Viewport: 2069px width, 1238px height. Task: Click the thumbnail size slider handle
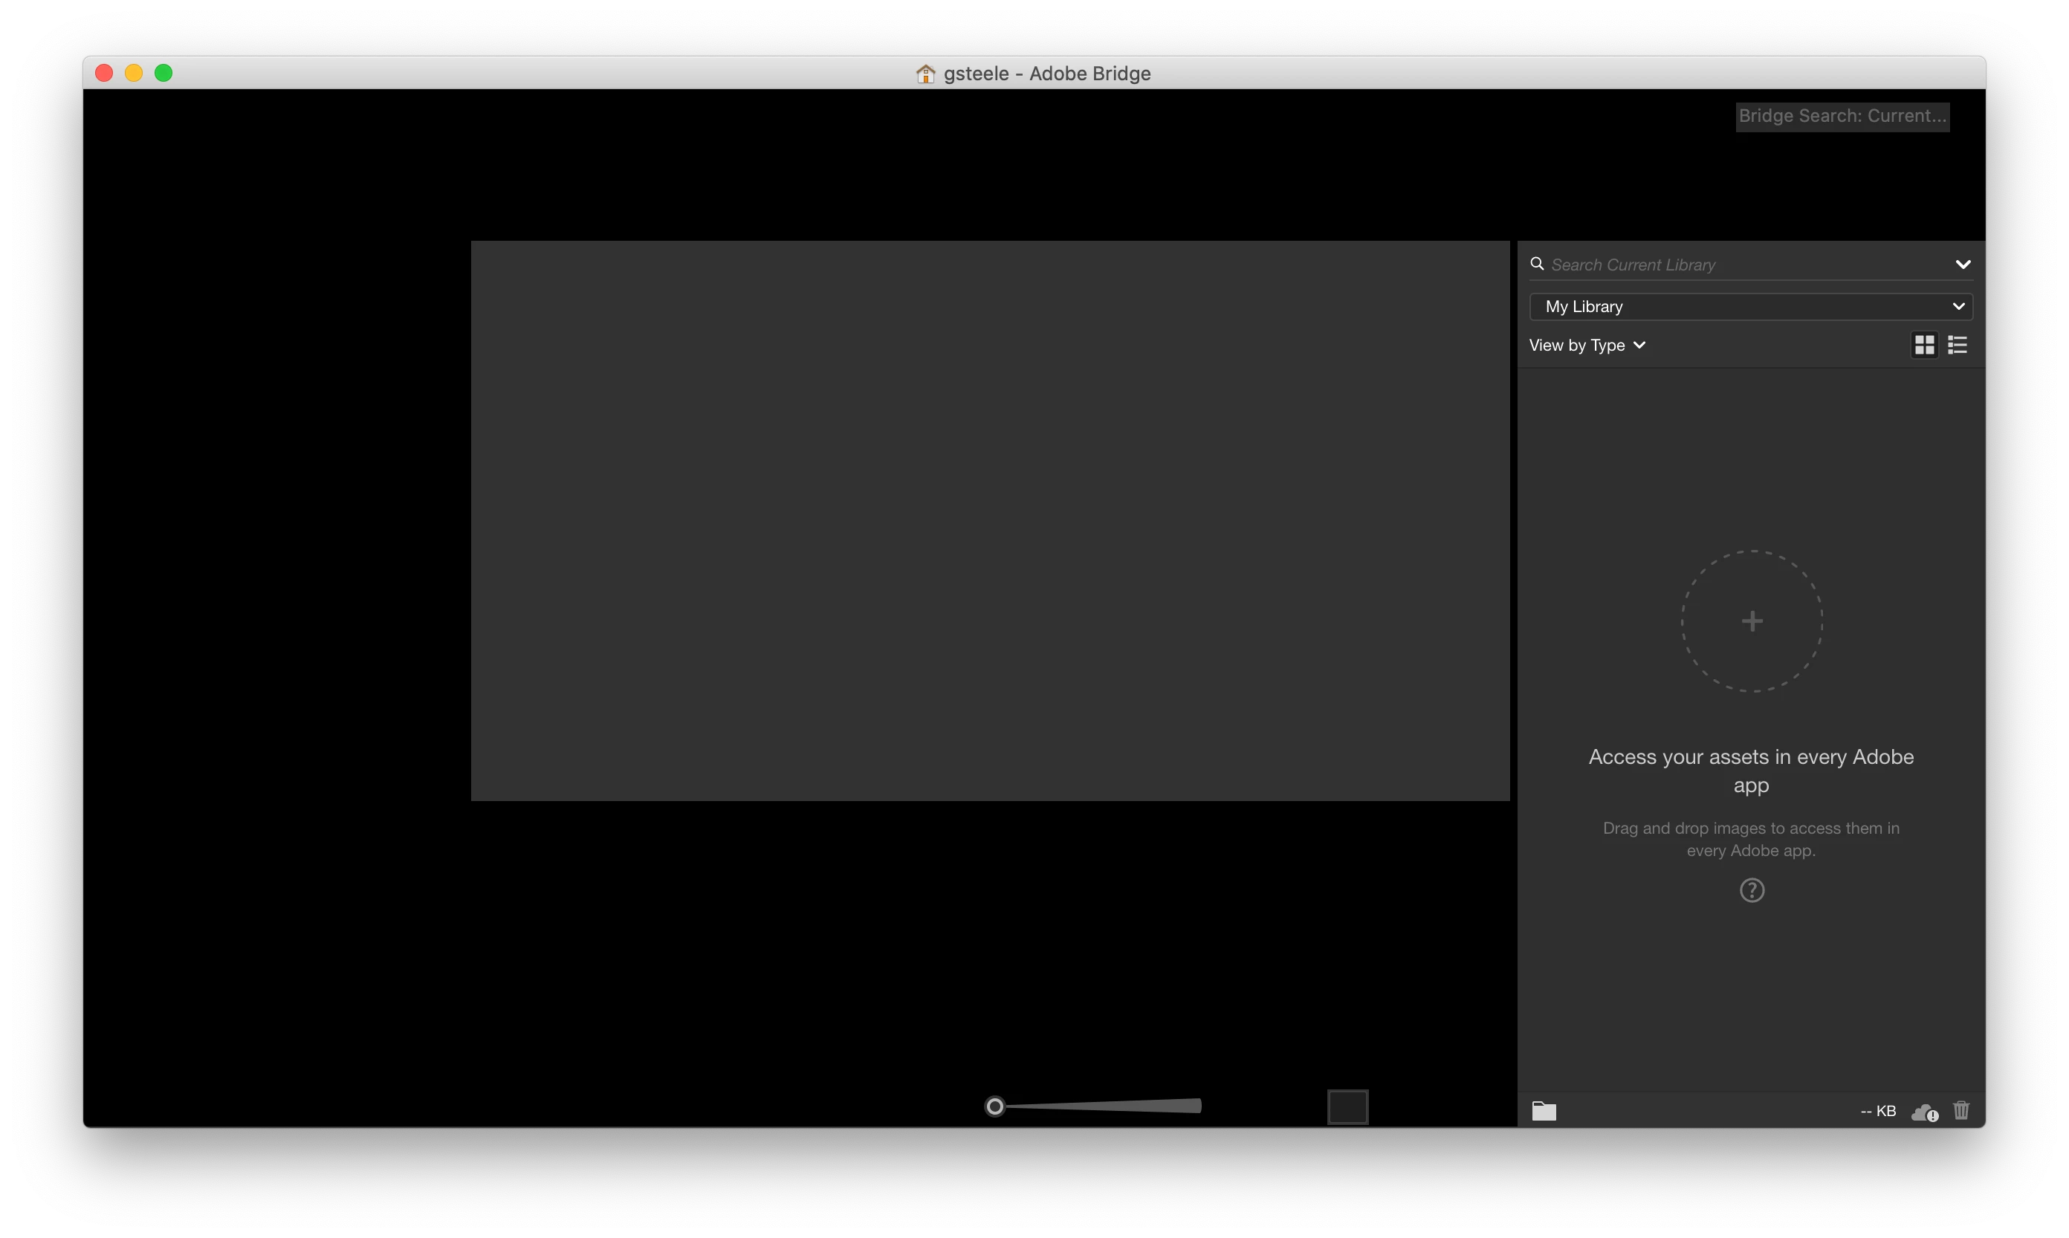point(994,1106)
